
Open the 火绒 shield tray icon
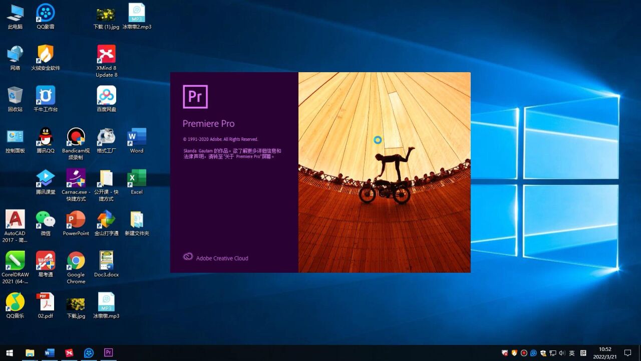click(514, 353)
